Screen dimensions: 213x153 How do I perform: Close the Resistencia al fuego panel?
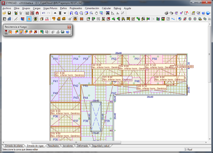(69, 27)
